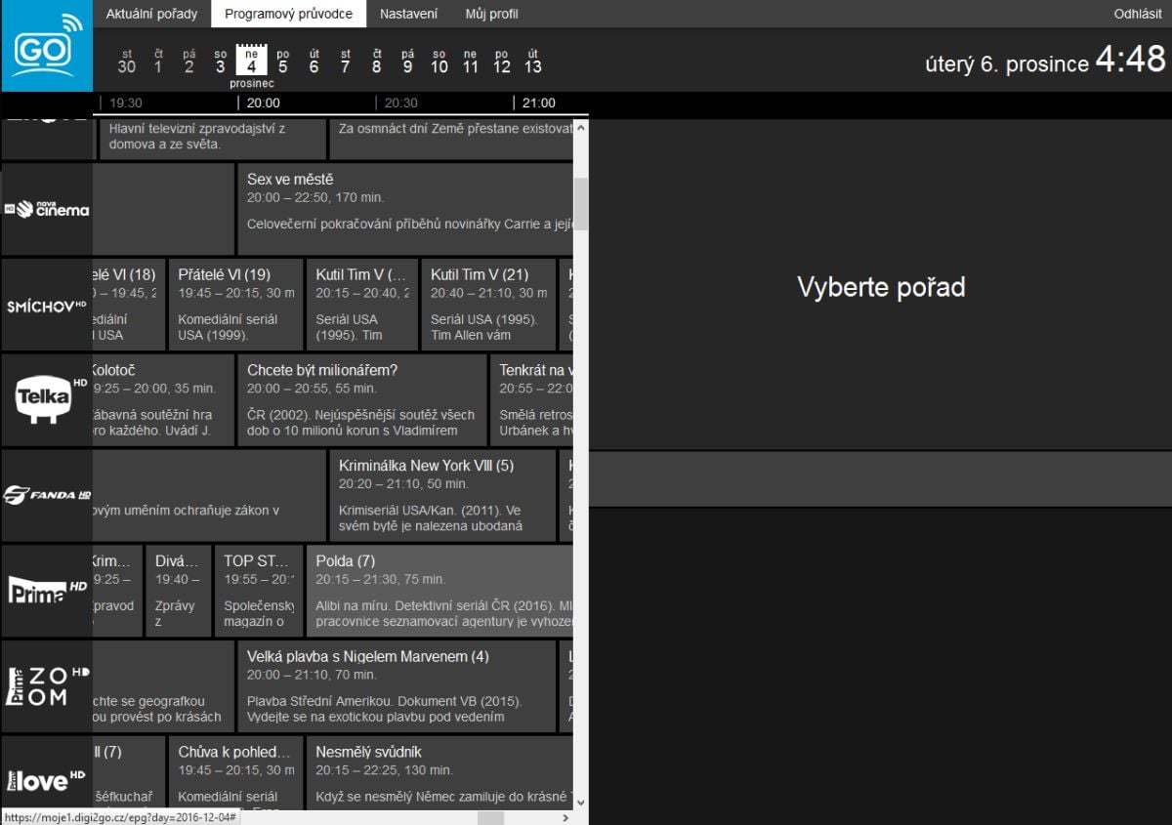Open the Nastavení section
This screenshot has height=825, width=1172.
[408, 14]
